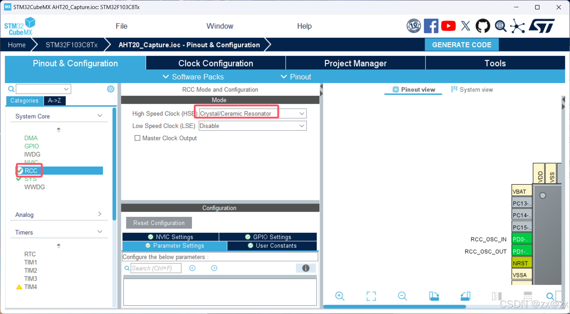Viewport: 570px width, 314px height.
Task: Click sort arrows under System Core
Action: pos(58,129)
